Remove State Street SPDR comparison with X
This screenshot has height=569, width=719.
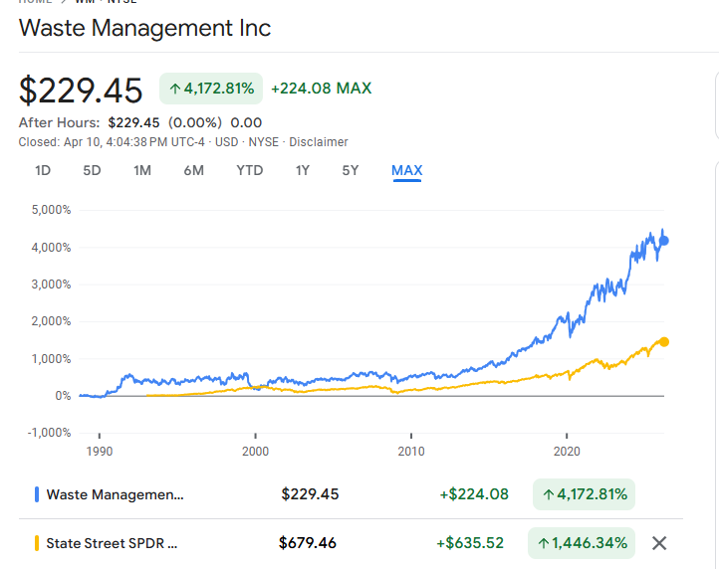(x=659, y=543)
